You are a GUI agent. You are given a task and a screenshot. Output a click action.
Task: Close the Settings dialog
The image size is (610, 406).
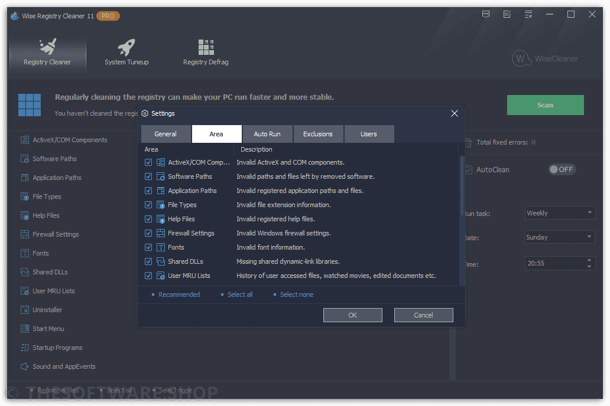[455, 113]
